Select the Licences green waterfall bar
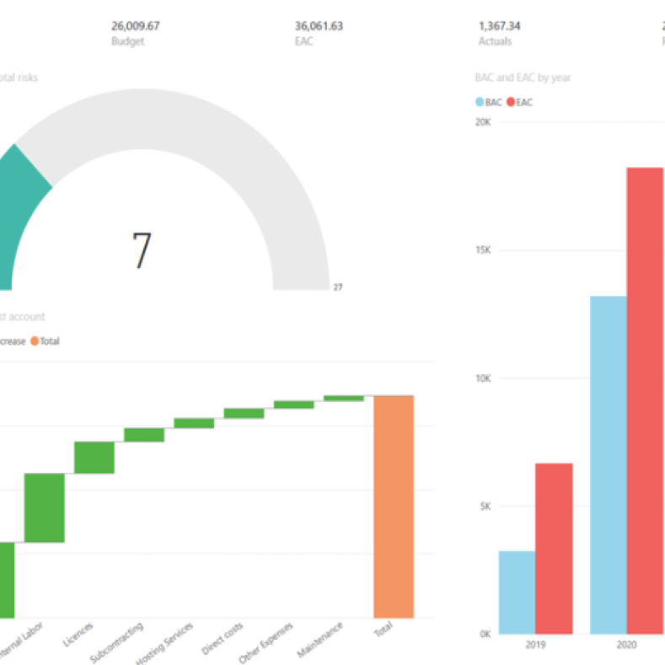Viewport: 665px width, 665px height. [x=94, y=458]
